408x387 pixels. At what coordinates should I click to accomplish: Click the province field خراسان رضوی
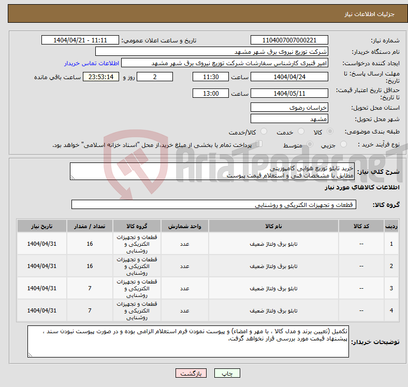point(289,107)
